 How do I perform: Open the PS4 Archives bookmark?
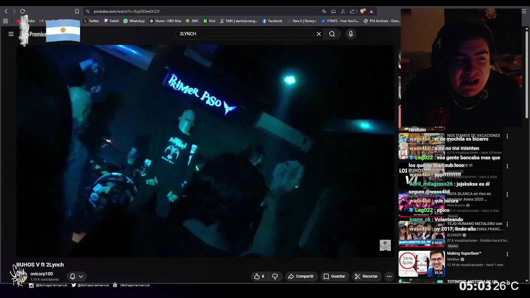382,21
